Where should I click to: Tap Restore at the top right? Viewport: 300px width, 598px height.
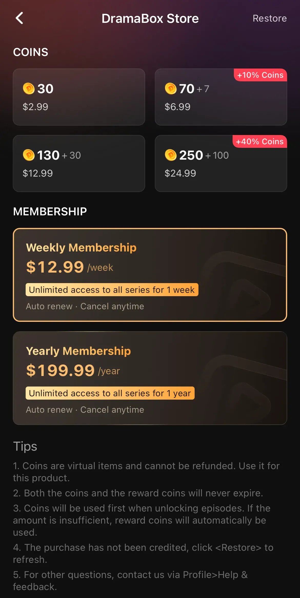pos(270,18)
